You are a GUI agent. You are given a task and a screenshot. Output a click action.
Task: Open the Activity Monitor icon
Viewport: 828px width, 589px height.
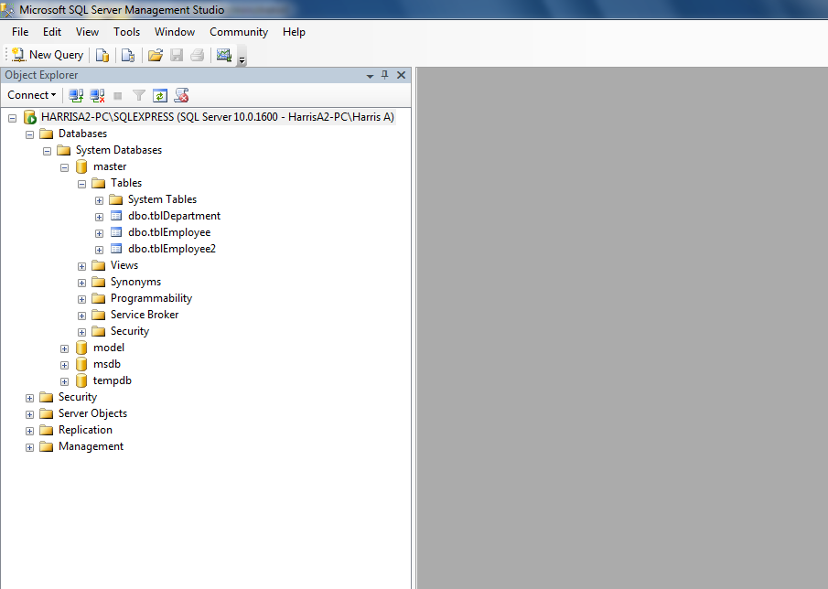pos(224,55)
